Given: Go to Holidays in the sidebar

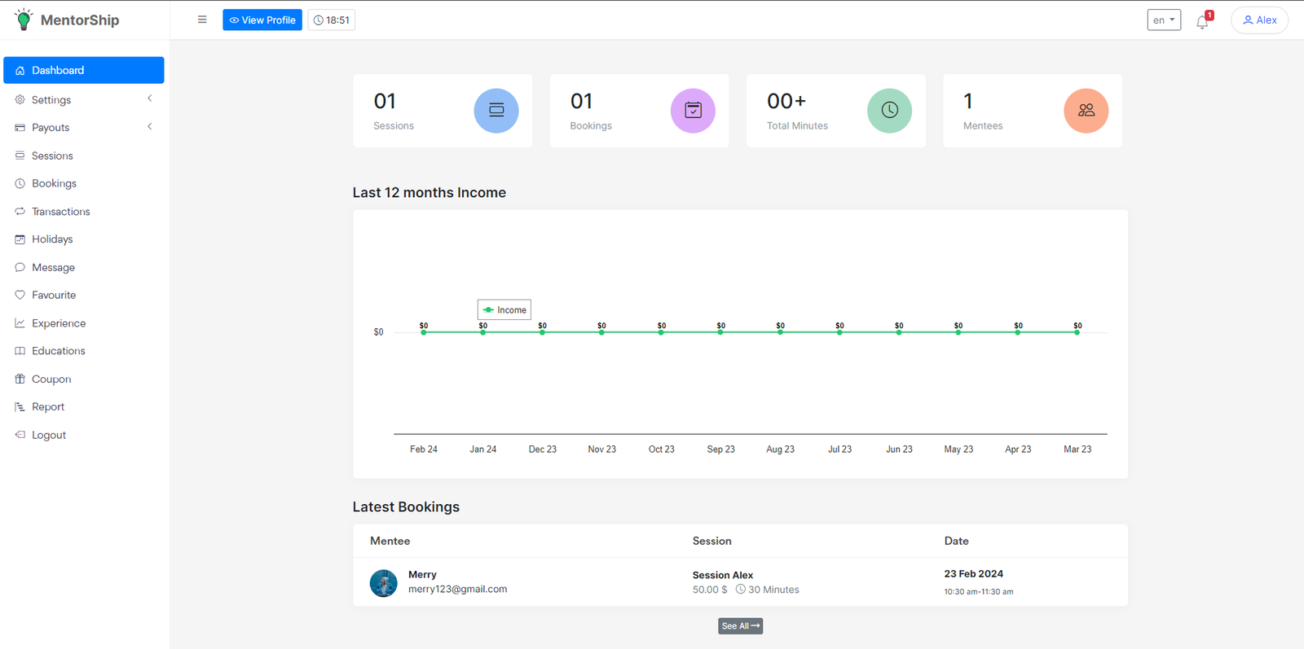Looking at the screenshot, I should [52, 239].
